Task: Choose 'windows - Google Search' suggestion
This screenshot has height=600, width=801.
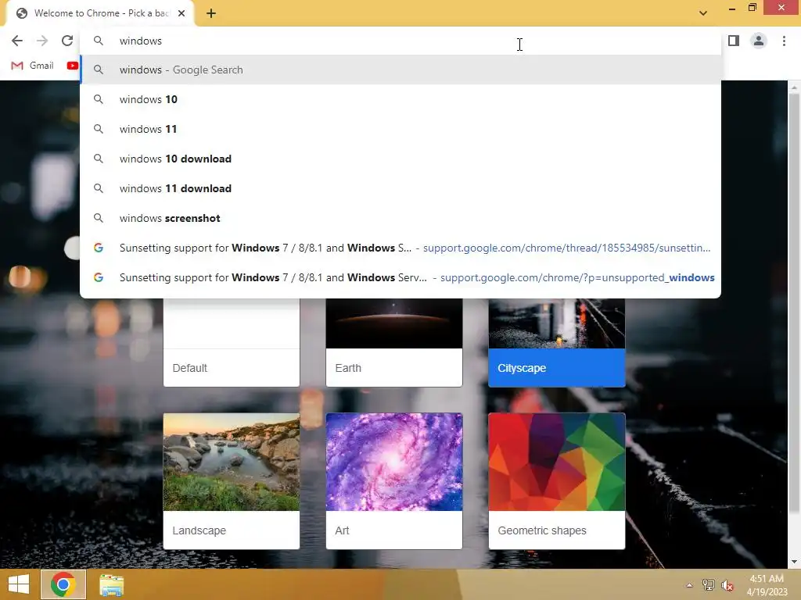Action: (400, 70)
